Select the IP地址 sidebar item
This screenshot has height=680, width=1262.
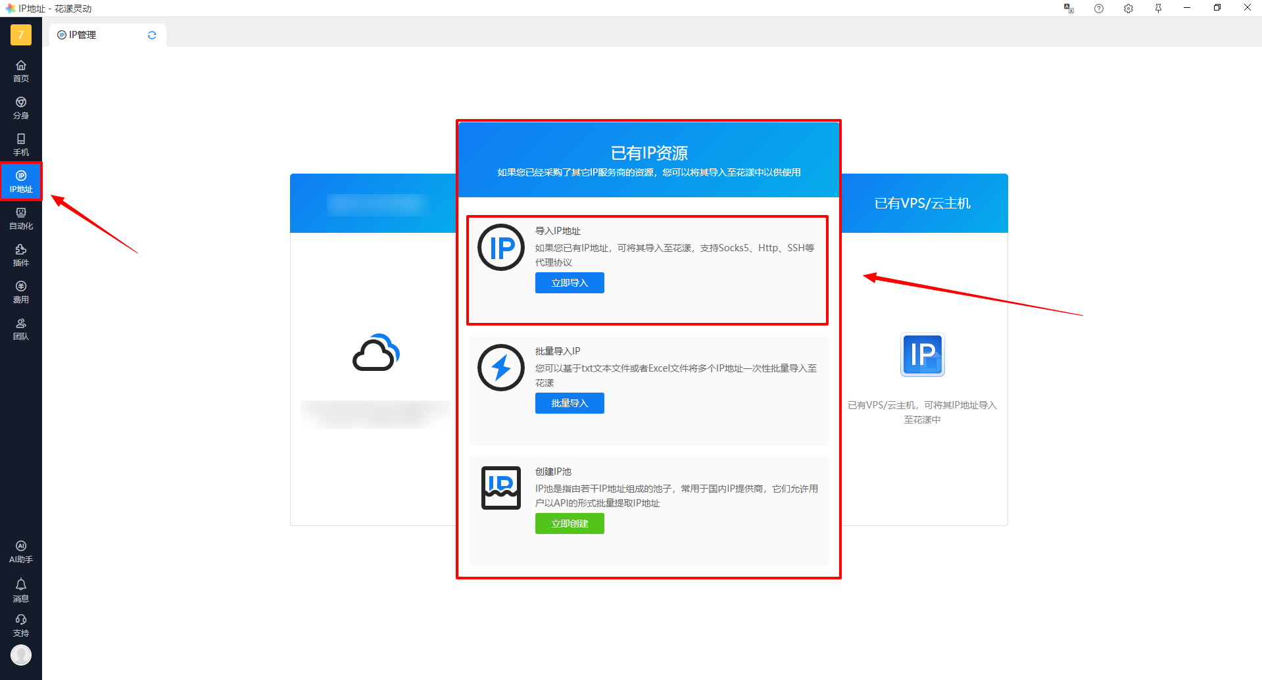click(21, 181)
